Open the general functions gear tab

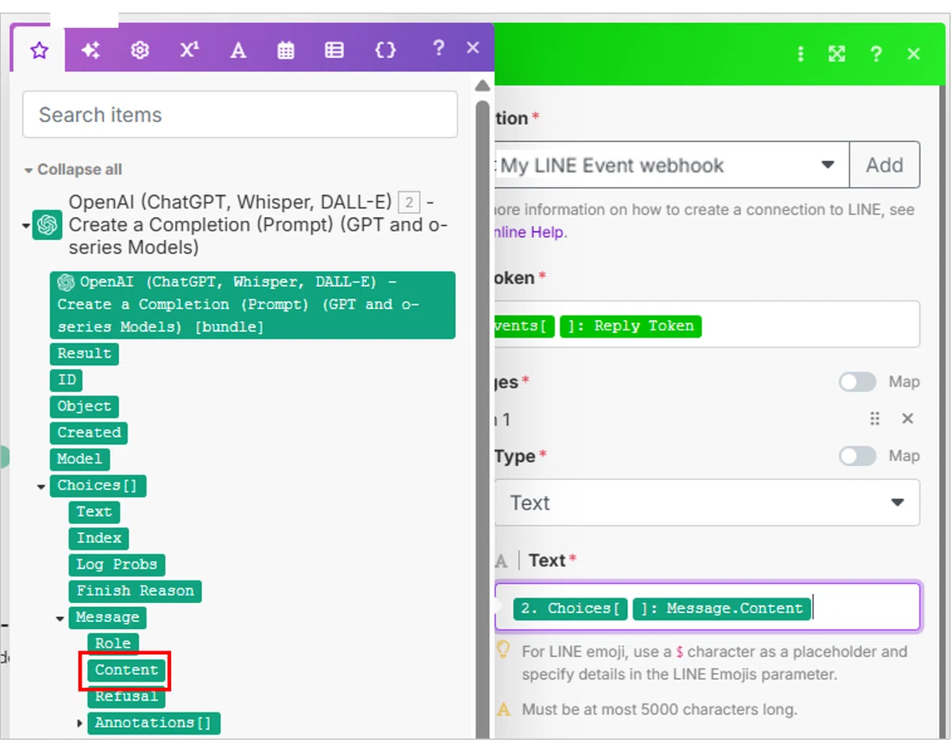pos(140,51)
